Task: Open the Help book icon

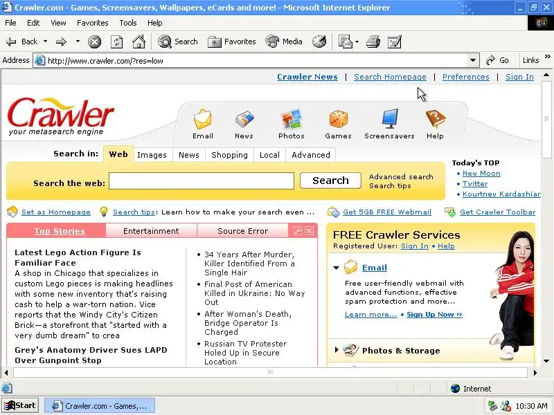Action: click(x=436, y=119)
